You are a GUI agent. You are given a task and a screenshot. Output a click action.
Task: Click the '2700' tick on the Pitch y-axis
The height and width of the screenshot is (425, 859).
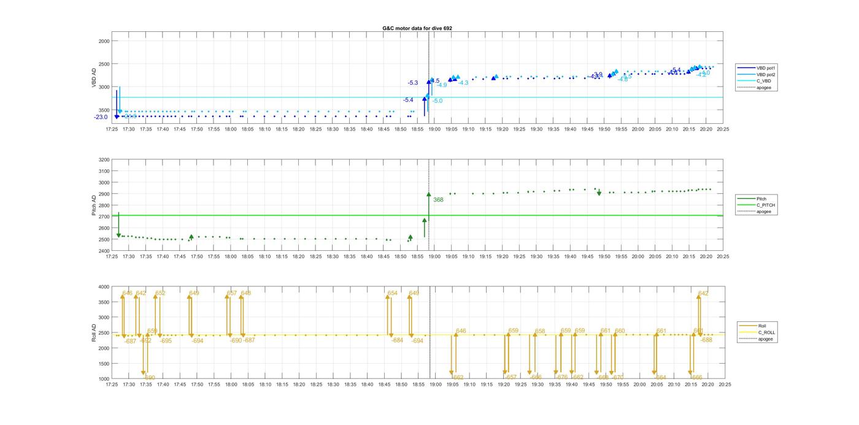click(104, 216)
